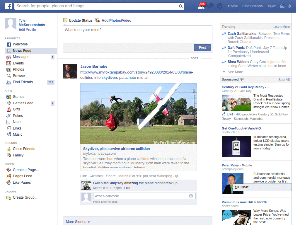Viewport: 300px width, 225px height.
Task: Select the Add Photos/Video tab
Action: tap(114, 21)
